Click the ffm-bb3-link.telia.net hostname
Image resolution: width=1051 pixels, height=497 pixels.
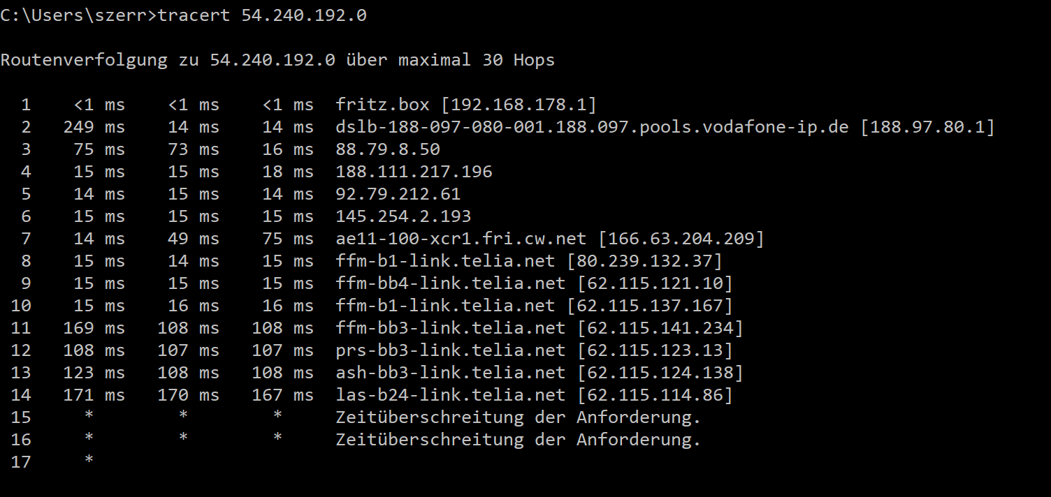[x=450, y=328]
